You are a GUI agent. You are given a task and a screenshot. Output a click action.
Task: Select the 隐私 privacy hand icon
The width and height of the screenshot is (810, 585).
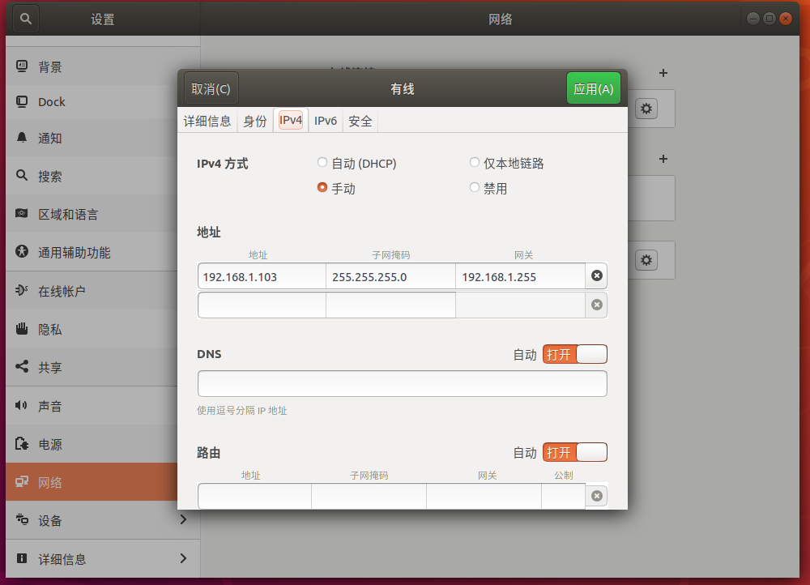point(22,329)
